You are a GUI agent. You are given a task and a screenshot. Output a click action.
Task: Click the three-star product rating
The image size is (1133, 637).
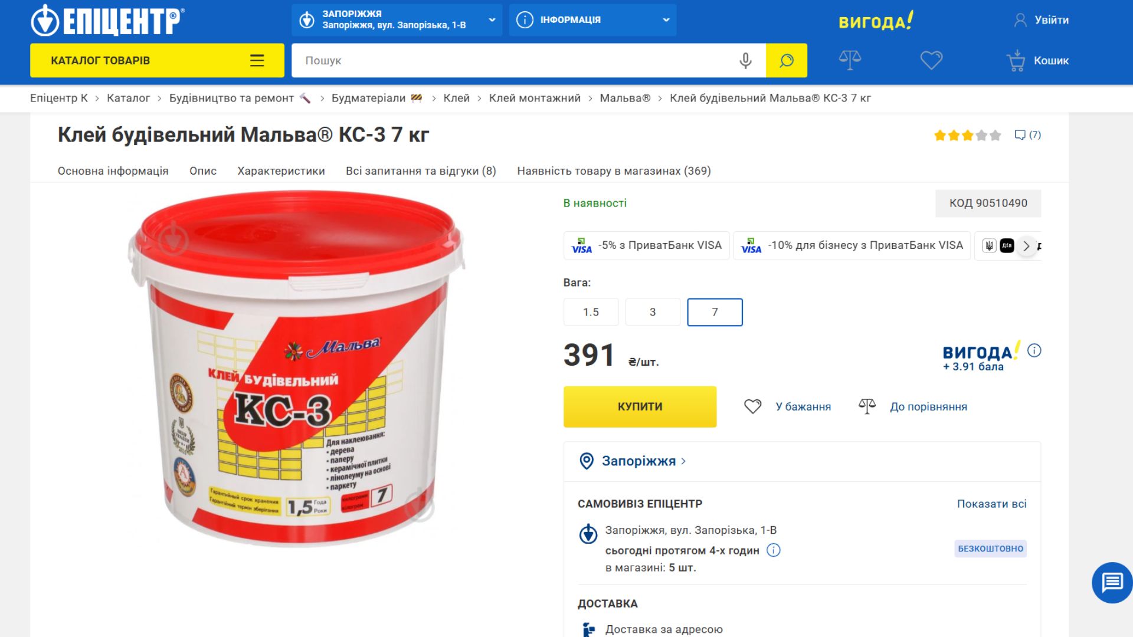(967, 136)
